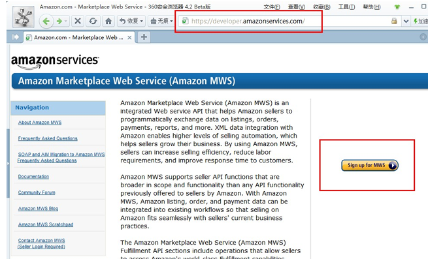This screenshot has width=428, height=259.
Task: Click the 无痕 incognito button
Action: click(159, 21)
